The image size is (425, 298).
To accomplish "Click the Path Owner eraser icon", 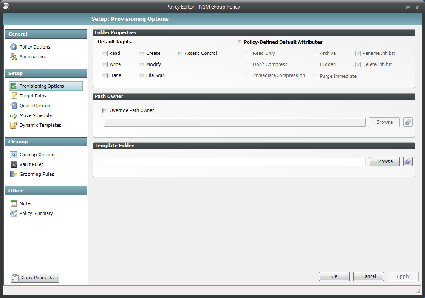I will [408, 123].
